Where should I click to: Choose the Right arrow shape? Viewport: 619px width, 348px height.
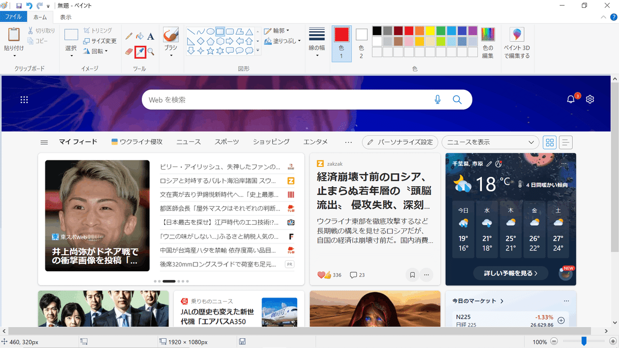point(230,41)
